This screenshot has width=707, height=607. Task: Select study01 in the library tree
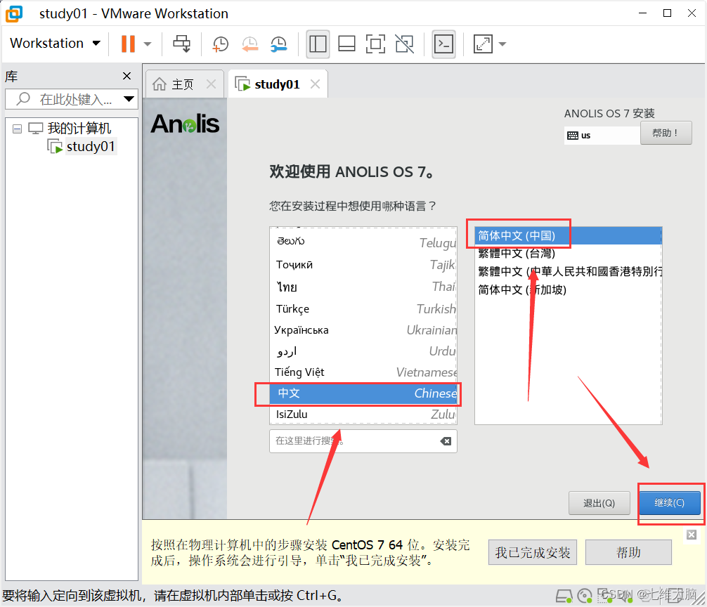tap(90, 146)
